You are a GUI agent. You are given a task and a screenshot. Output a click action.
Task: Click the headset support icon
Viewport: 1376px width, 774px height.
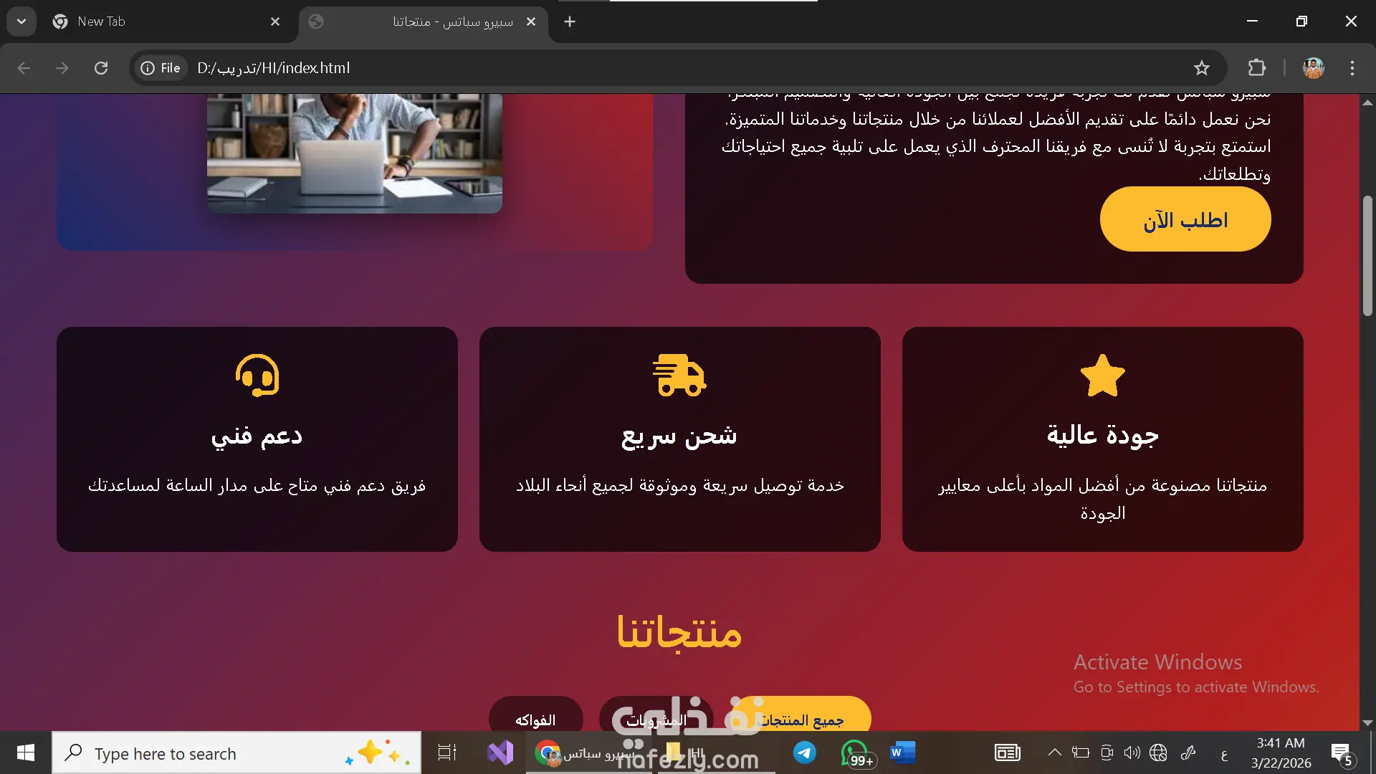coord(257,376)
